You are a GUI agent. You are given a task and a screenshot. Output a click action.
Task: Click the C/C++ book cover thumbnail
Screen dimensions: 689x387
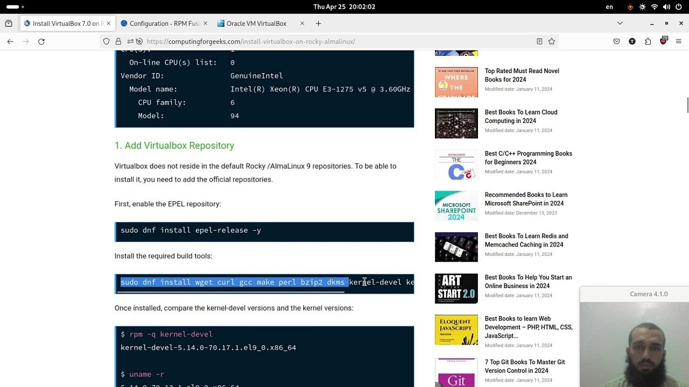click(456, 165)
